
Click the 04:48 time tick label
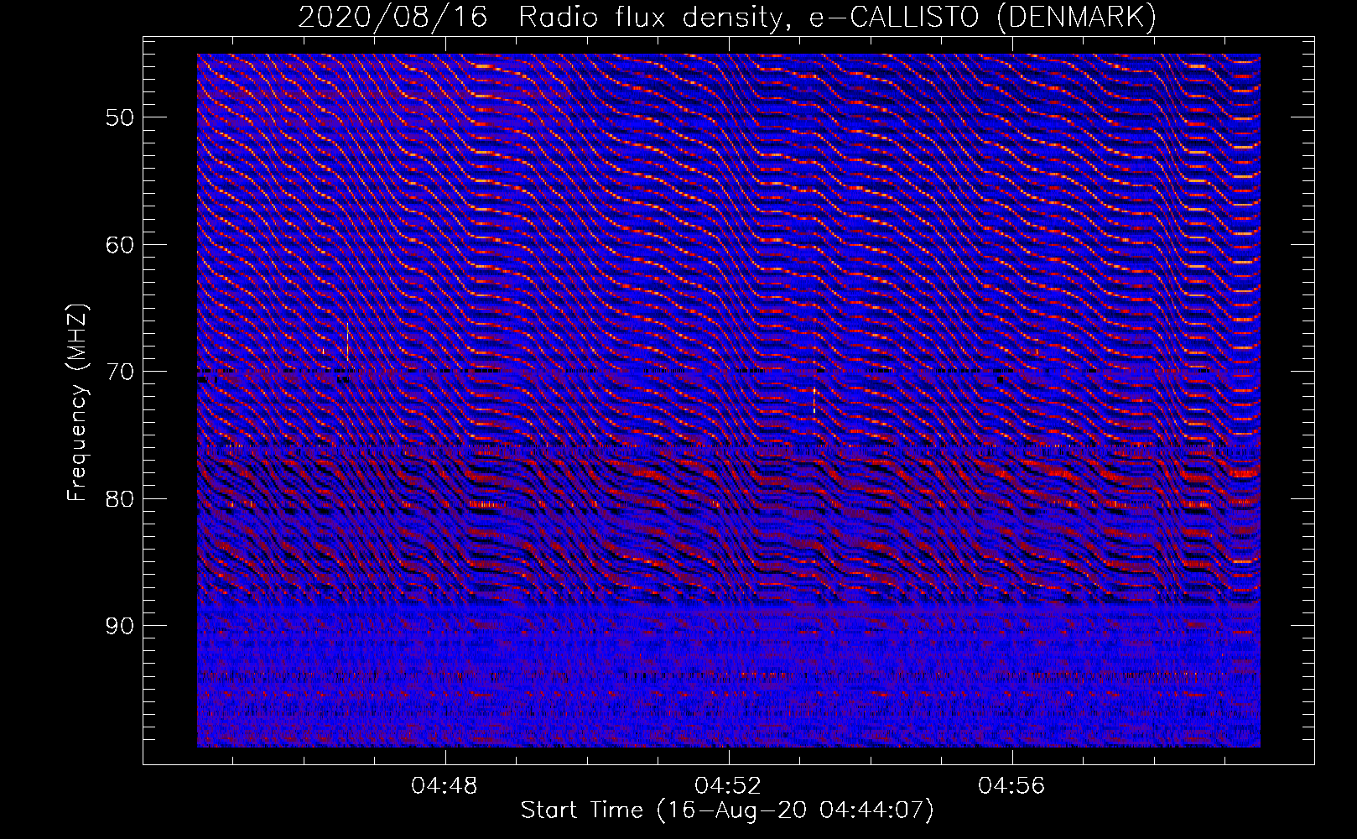445,786
